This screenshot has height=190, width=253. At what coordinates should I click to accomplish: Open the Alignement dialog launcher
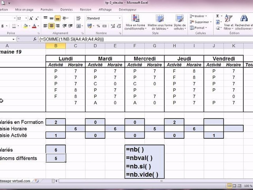(x=82, y=33)
